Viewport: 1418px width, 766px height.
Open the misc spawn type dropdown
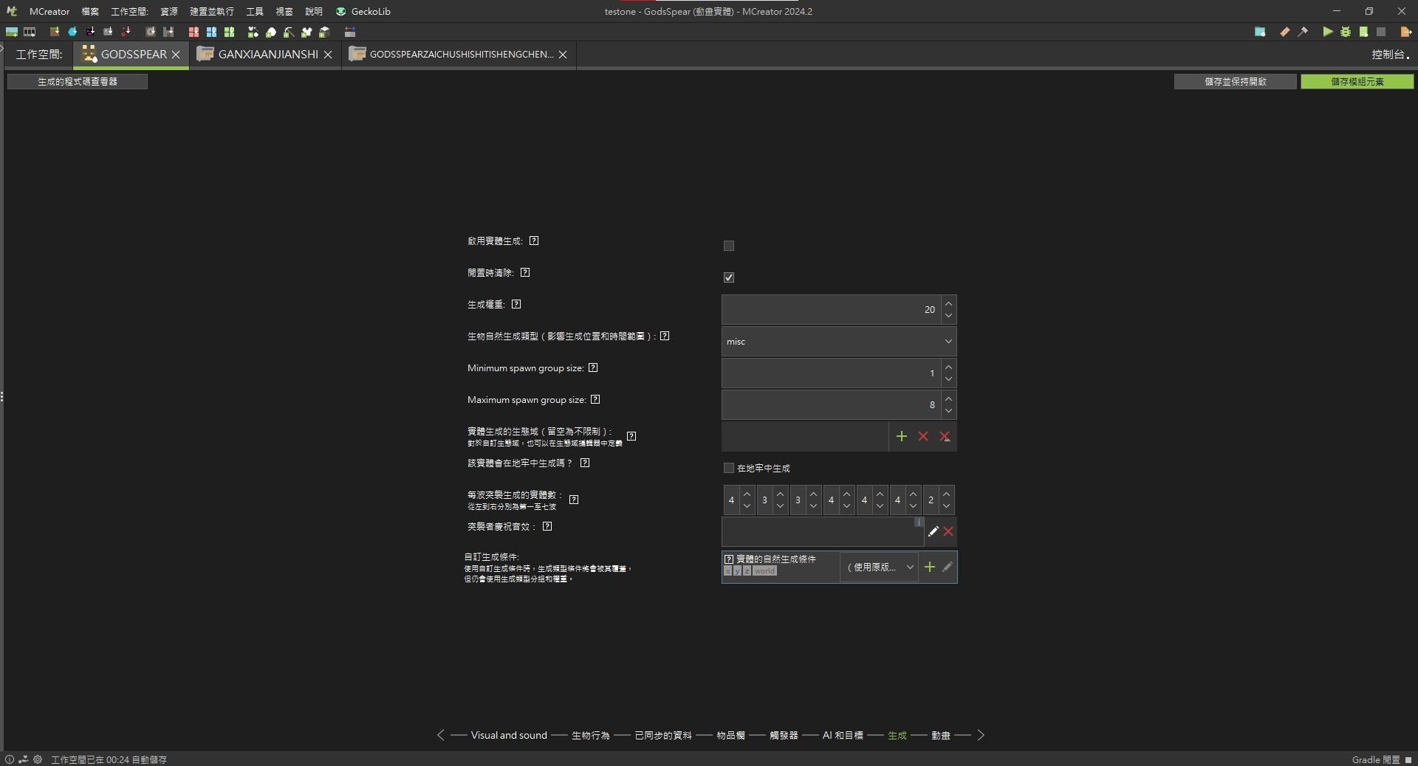[838, 341]
